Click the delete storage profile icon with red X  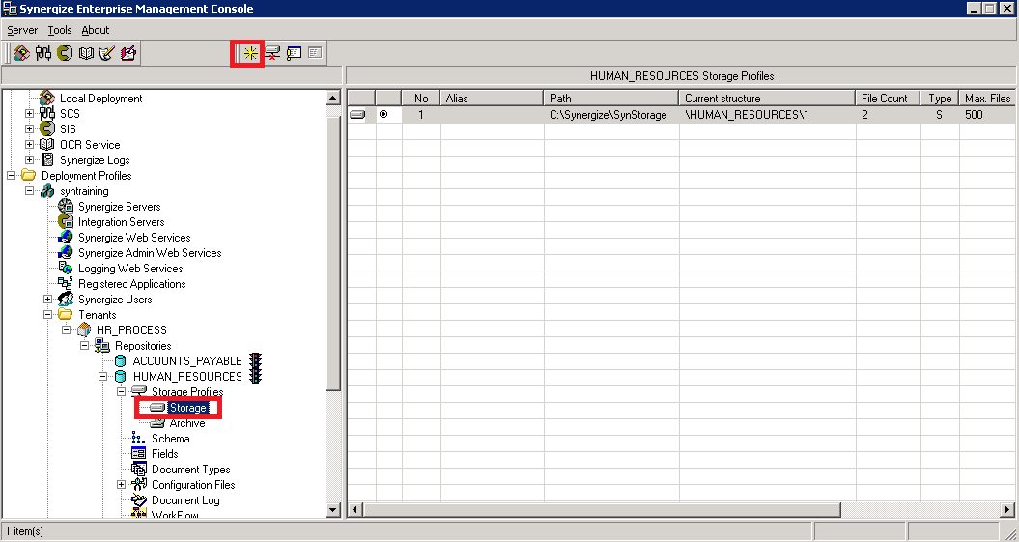(272, 53)
